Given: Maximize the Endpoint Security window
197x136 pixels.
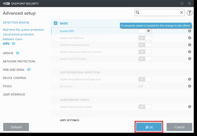Looking at the screenshot, I should [x=182, y=4].
